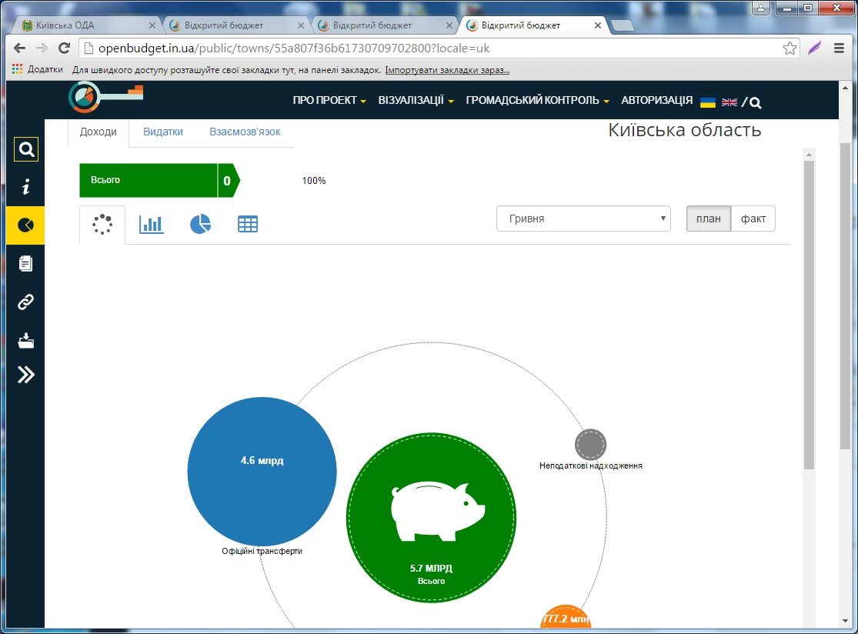
Task: Toggle the план button
Action: 709,219
